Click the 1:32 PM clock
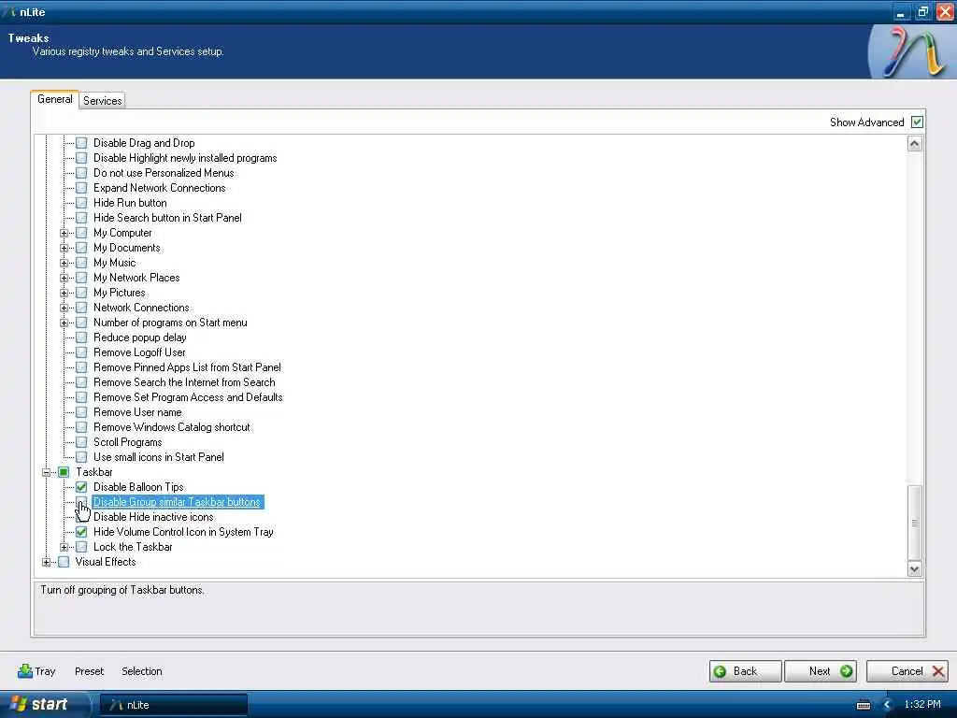Screen dimensions: 957x718 coord(922,705)
